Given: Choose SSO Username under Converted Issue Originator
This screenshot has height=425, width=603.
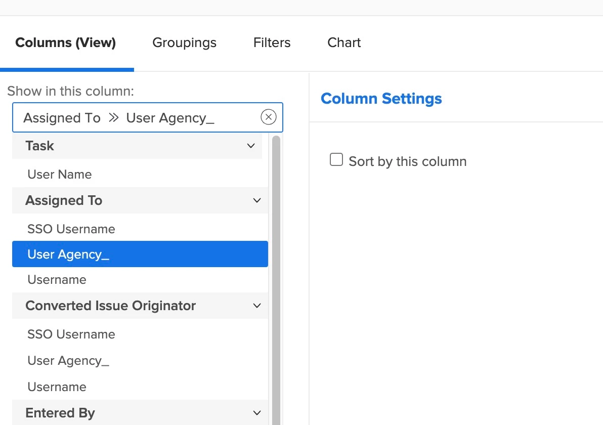Looking at the screenshot, I should [x=71, y=334].
